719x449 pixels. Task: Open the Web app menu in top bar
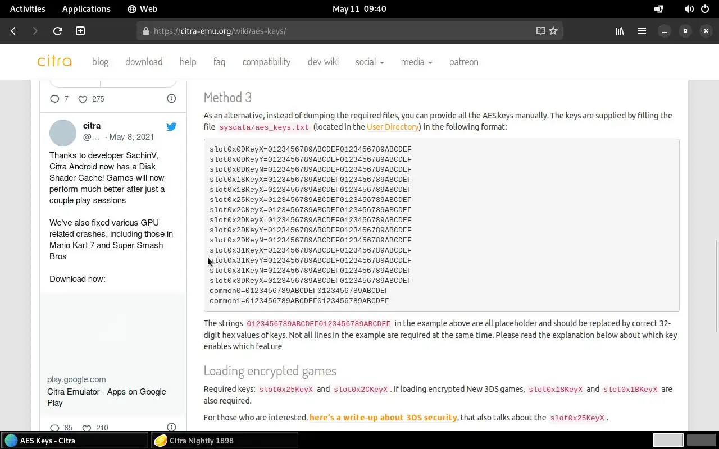click(143, 9)
